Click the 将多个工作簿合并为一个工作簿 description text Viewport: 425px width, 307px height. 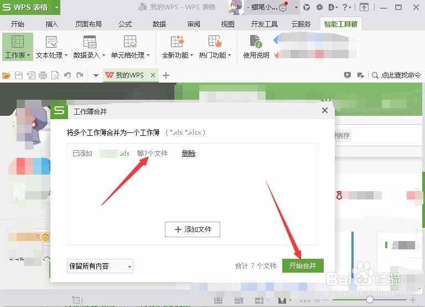(x=113, y=132)
